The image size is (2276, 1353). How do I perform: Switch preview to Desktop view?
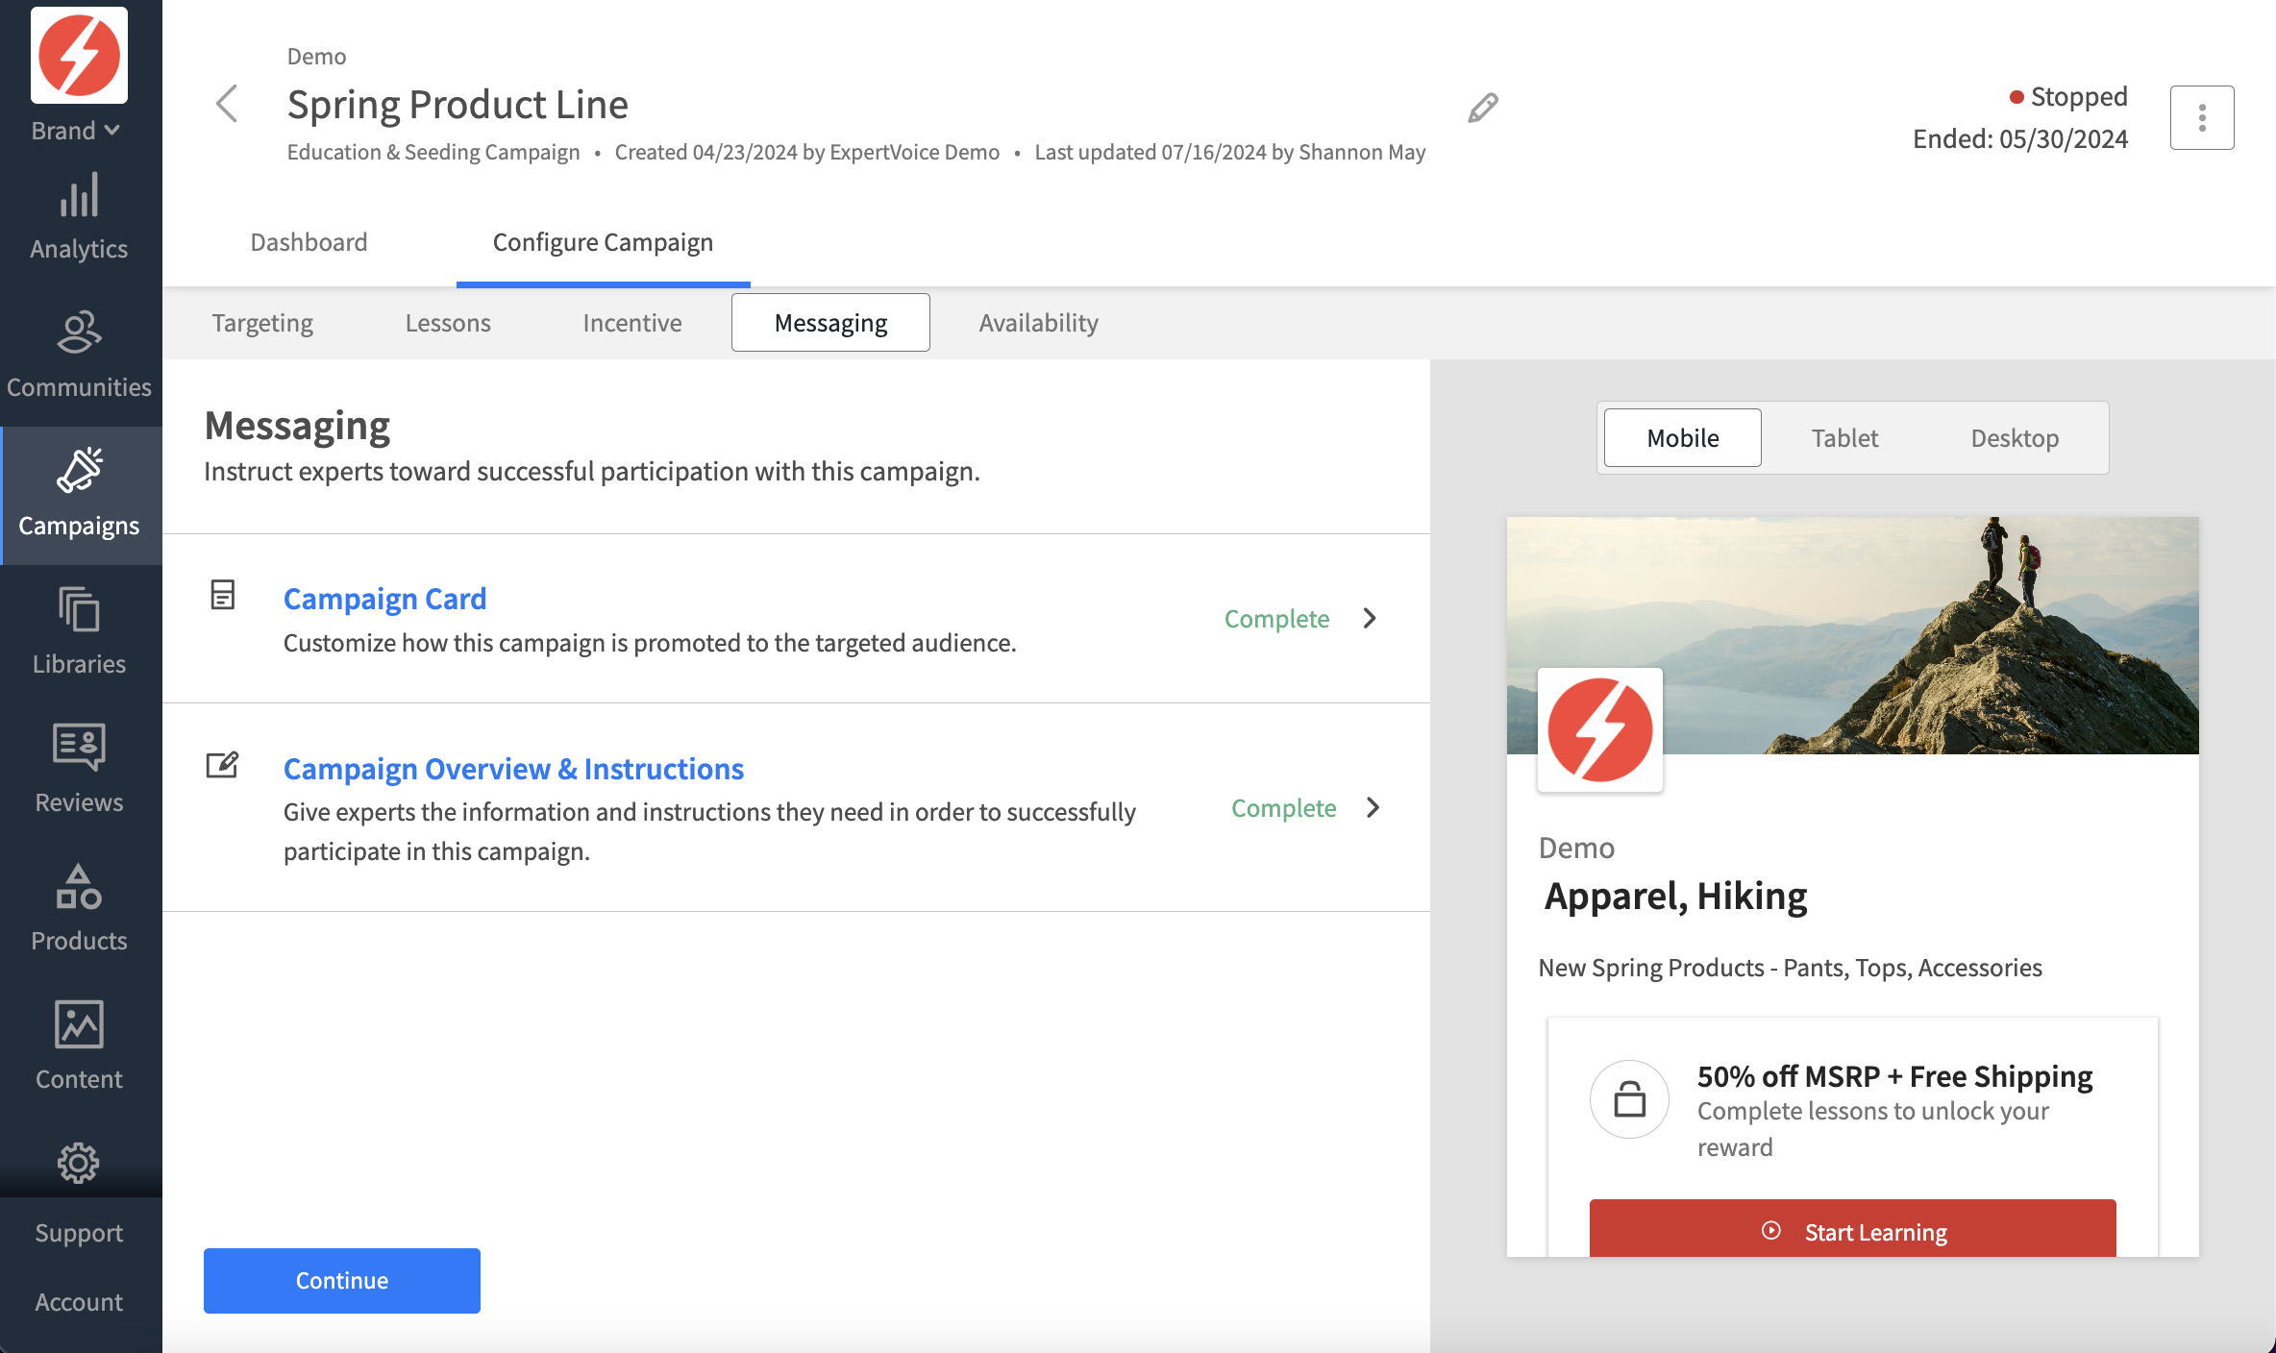coord(2015,437)
